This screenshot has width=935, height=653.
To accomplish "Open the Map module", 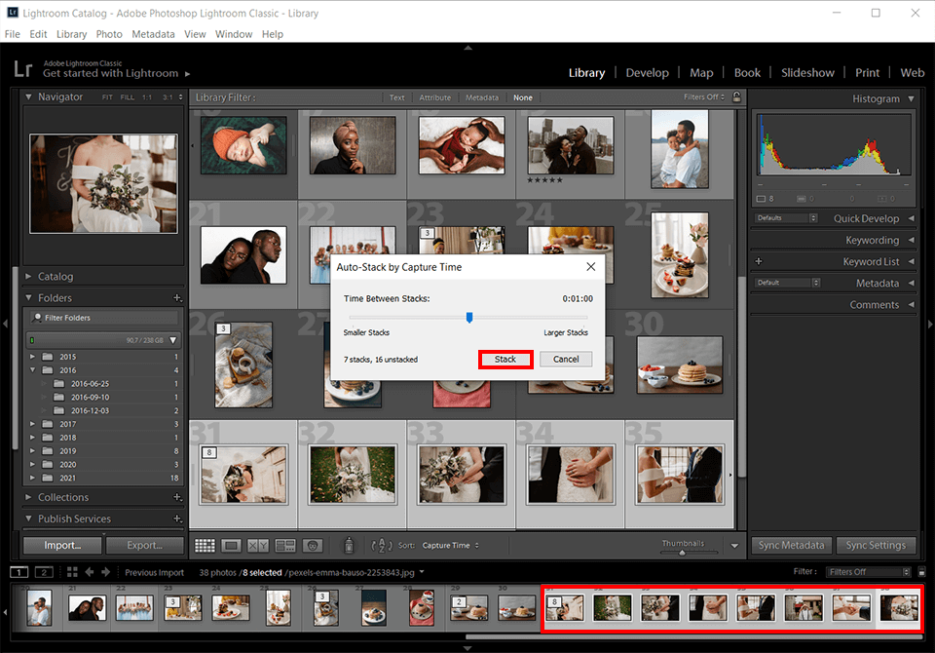I will tap(701, 73).
